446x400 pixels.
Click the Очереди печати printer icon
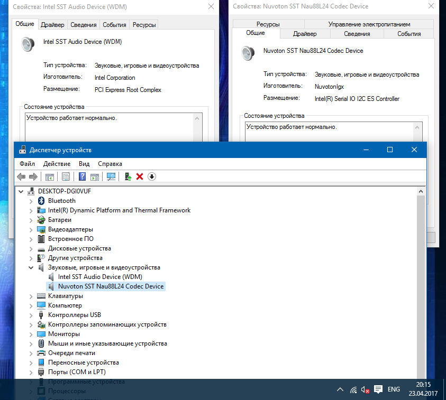click(41, 353)
